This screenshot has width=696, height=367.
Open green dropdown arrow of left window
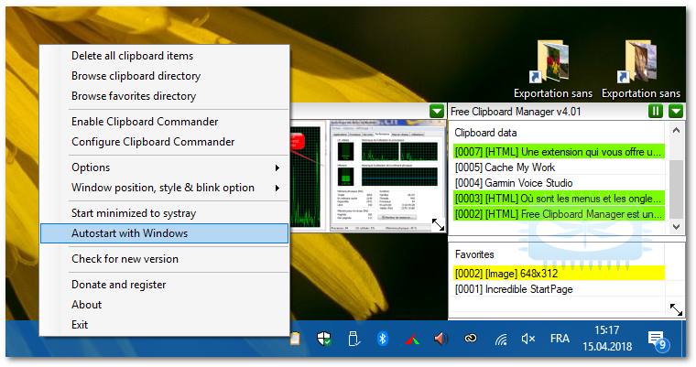437,111
